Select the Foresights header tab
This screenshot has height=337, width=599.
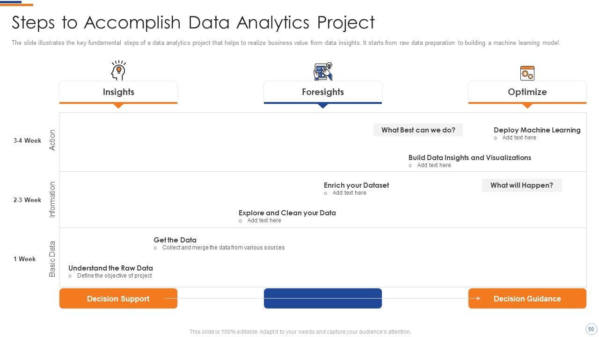tap(323, 92)
